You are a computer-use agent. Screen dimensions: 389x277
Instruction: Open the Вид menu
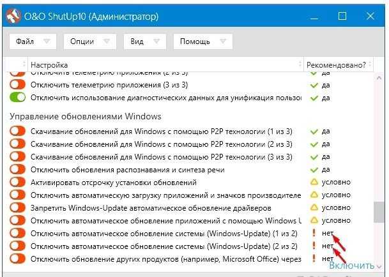click(145, 41)
